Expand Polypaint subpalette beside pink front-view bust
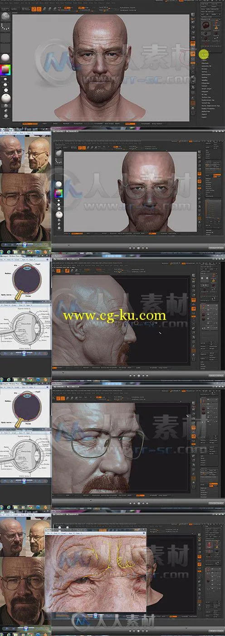Screen dimensions: 225x636 click(x=205, y=91)
